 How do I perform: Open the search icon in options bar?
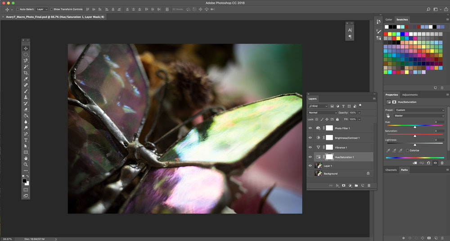(x=428, y=9)
